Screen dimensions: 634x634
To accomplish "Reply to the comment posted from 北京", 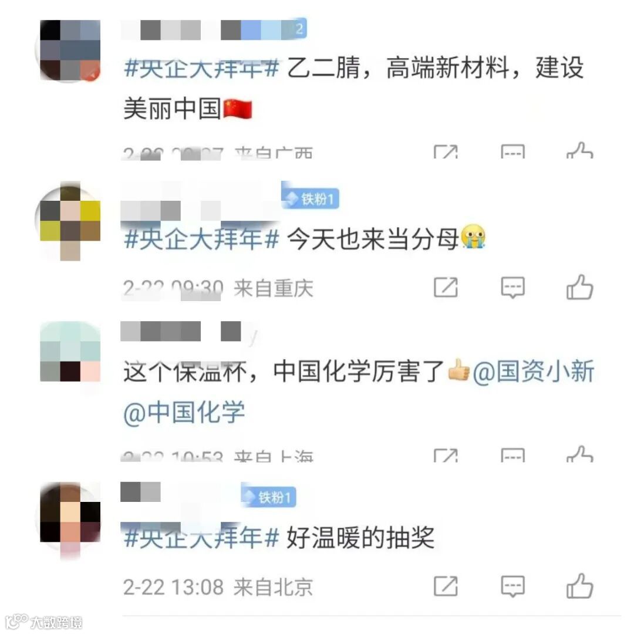I will (x=512, y=586).
